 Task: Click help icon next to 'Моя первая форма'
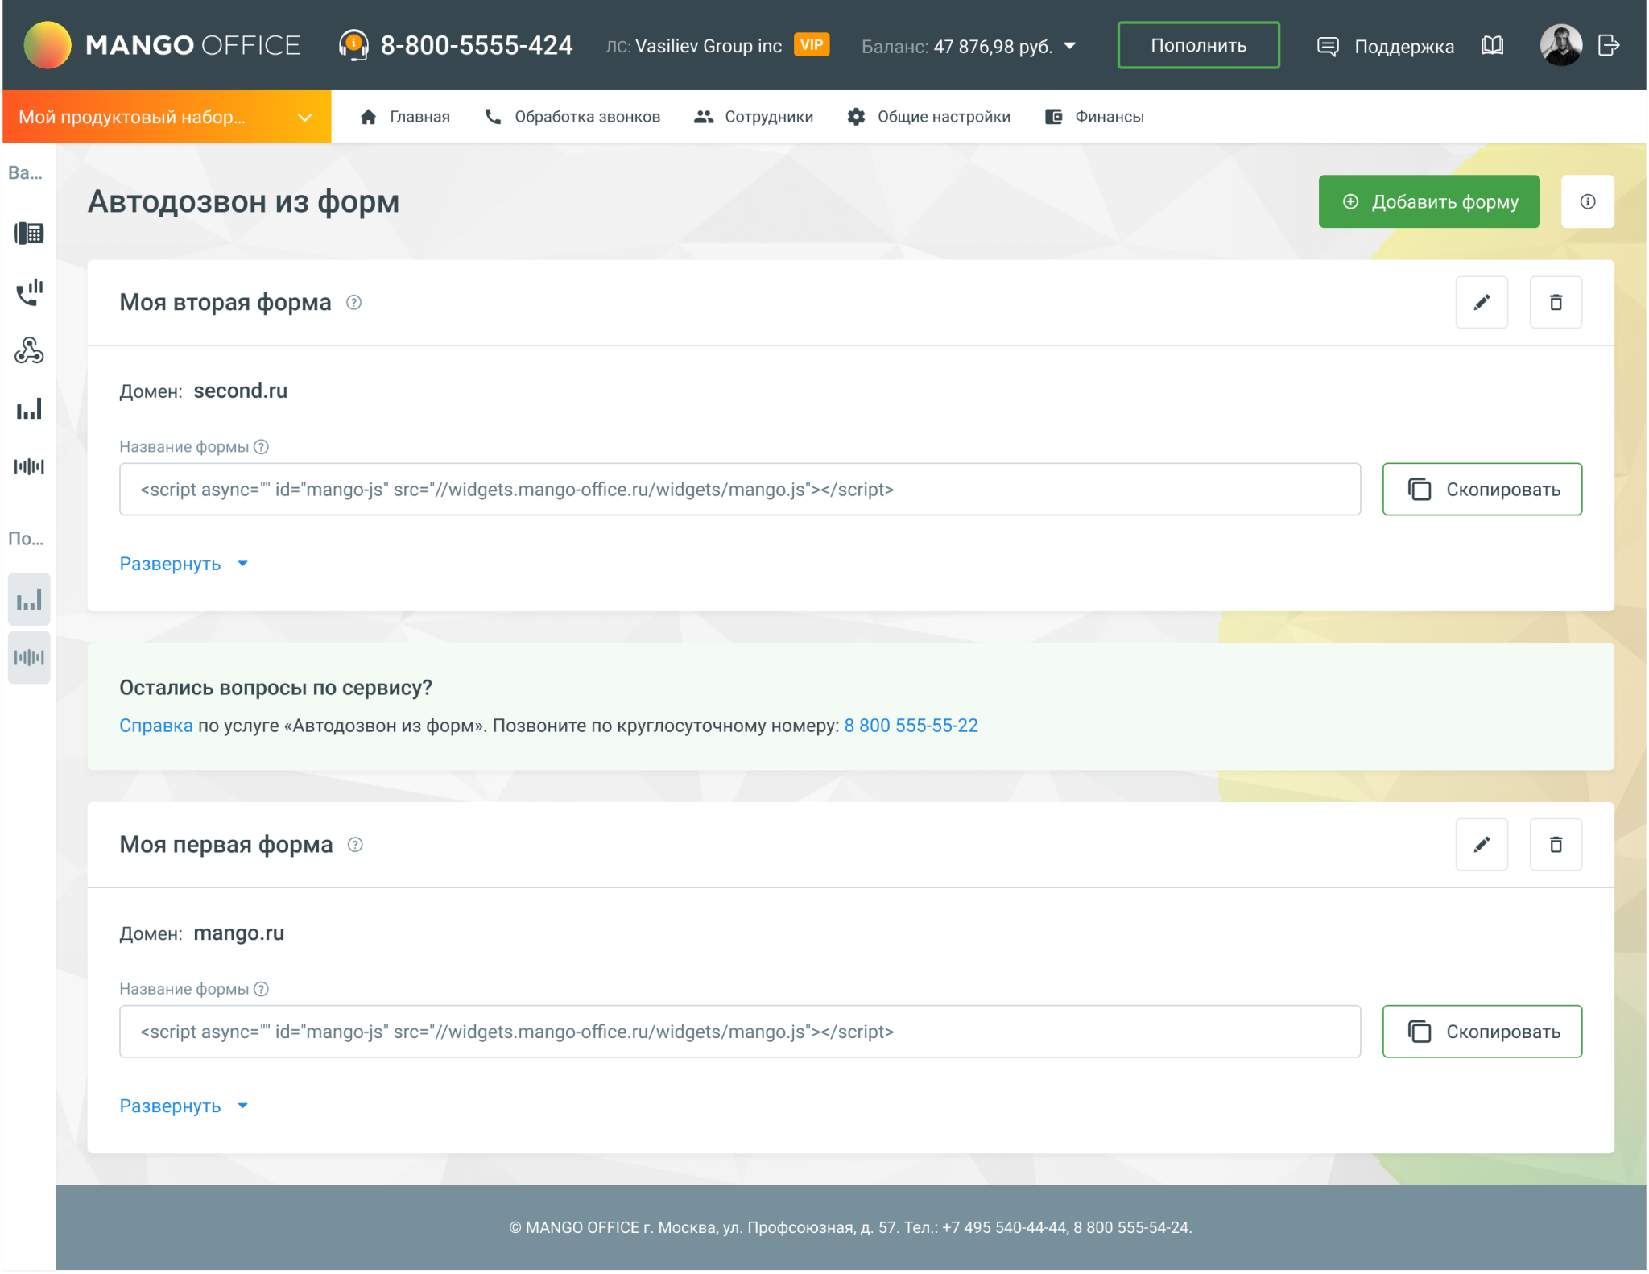[355, 844]
